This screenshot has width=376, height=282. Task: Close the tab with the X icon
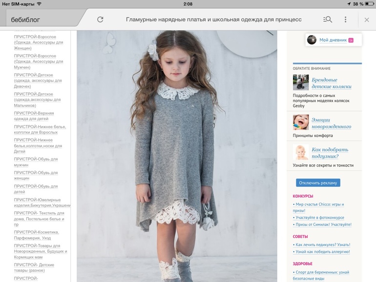tap(367, 20)
